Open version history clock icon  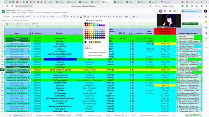pos(165,11)
